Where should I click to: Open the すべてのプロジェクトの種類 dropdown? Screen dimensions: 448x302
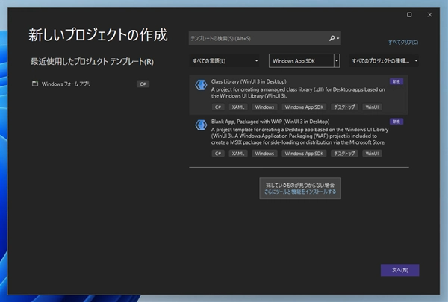pos(384,61)
